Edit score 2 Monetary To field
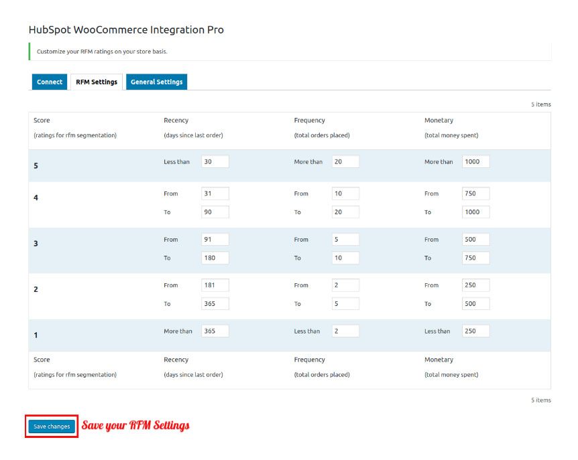 476,303
